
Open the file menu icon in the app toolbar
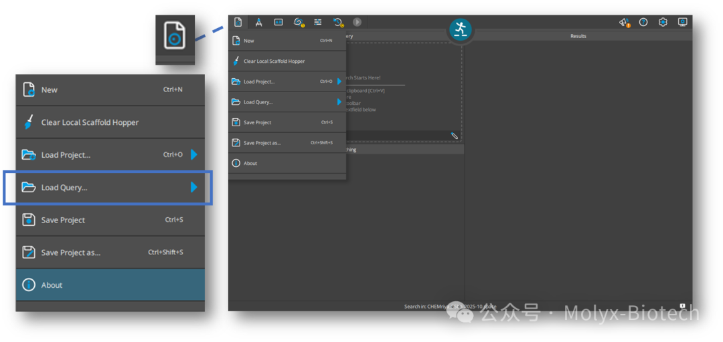click(238, 21)
